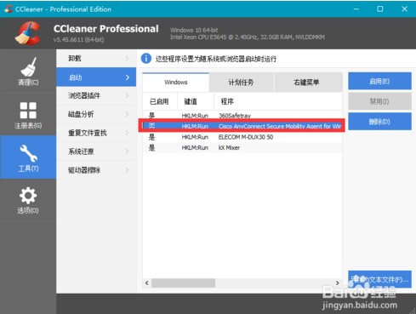Click the scrollbar right arrow
Screen dimensions: 416x314
point(338,283)
